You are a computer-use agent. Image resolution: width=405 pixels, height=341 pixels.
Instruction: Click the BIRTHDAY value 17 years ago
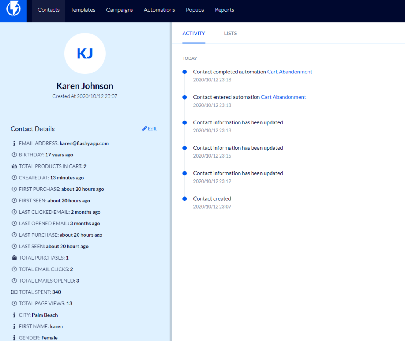[59, 154]
